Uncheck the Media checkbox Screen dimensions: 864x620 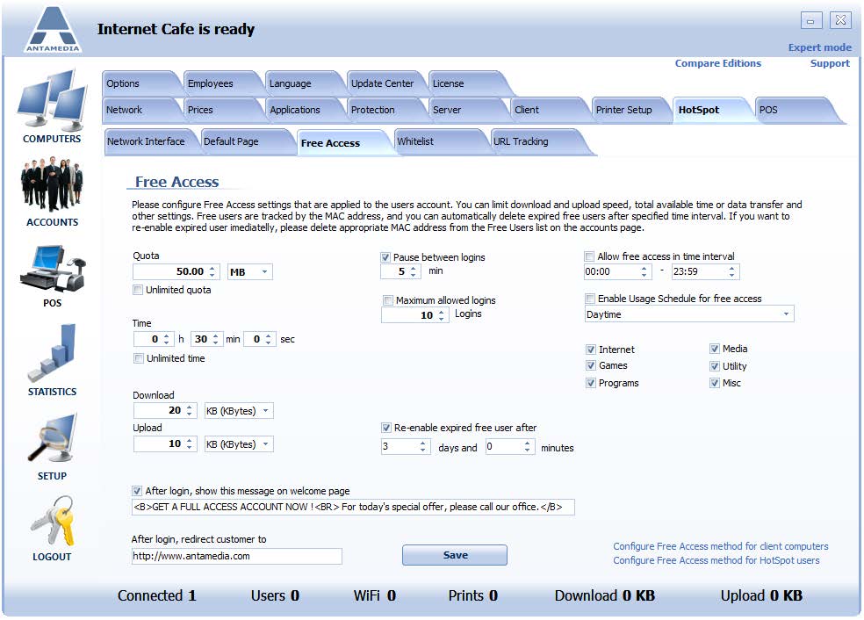(715, 349)
